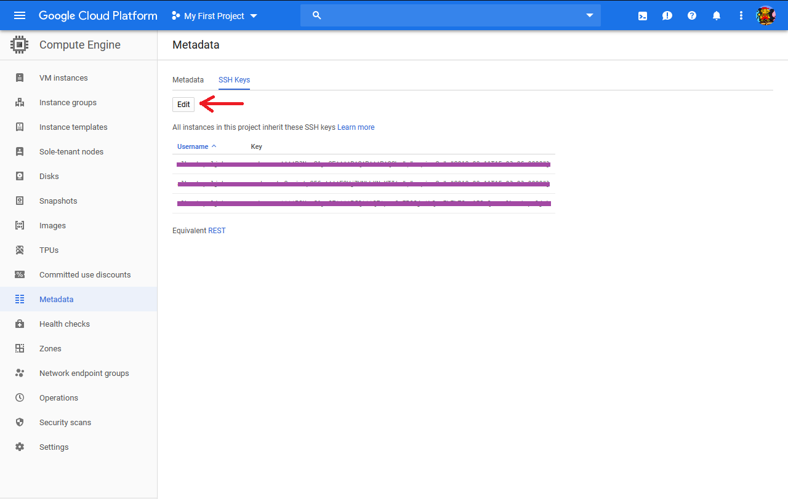Open the notifications bell

pyautogui.click(x=717, y=16)
